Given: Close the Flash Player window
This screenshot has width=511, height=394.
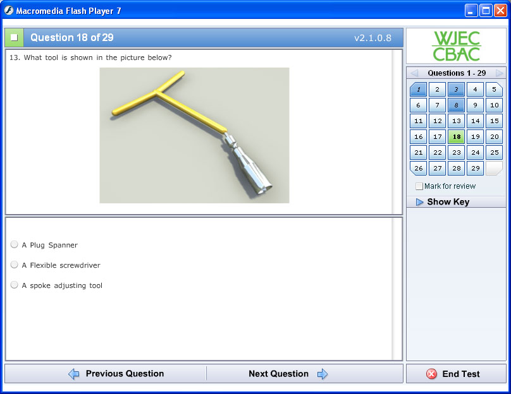Looking at the screenshot, I should (x=500, y=11).
